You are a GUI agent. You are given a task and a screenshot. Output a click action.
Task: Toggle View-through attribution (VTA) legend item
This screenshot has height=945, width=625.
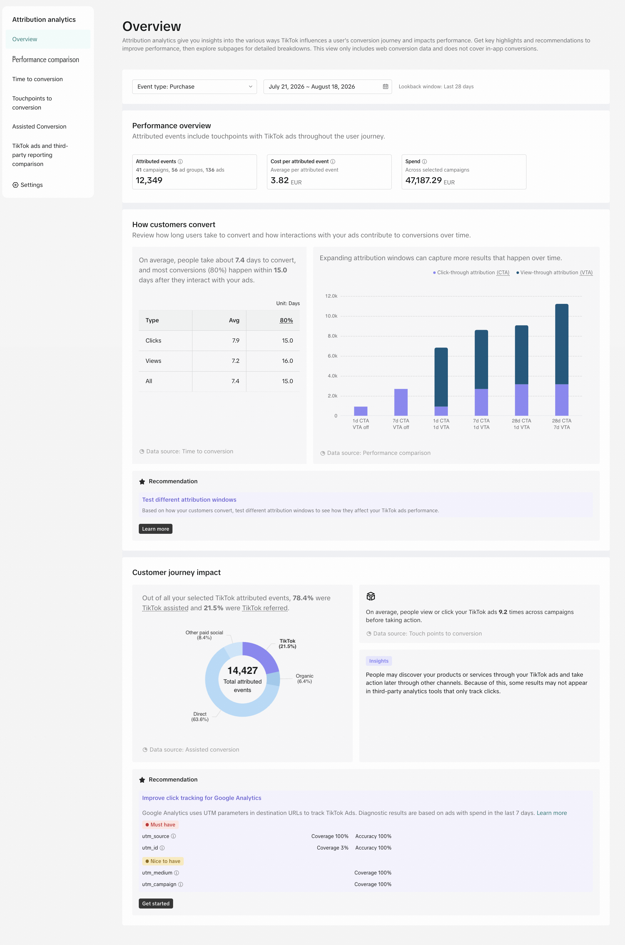click(555, 272)
